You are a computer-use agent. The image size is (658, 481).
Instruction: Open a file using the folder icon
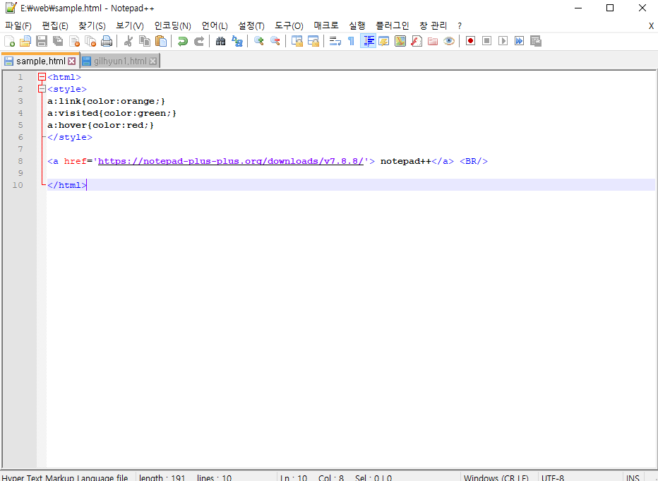click(25, 41)
